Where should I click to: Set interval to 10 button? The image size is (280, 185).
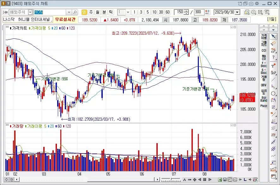pos(154,12)
